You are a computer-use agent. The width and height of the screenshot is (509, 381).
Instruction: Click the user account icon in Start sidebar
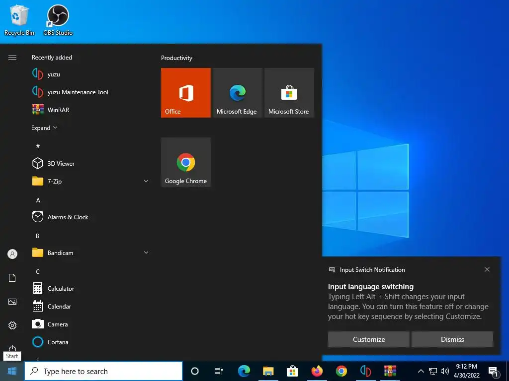pyautogui.click(x=12, y=254)
